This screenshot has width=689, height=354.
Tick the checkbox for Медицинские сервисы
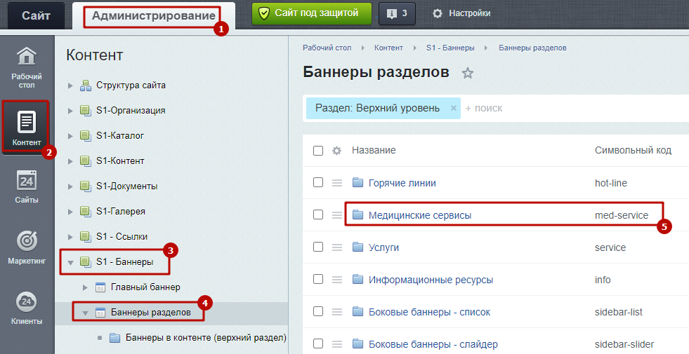(318, 215)
